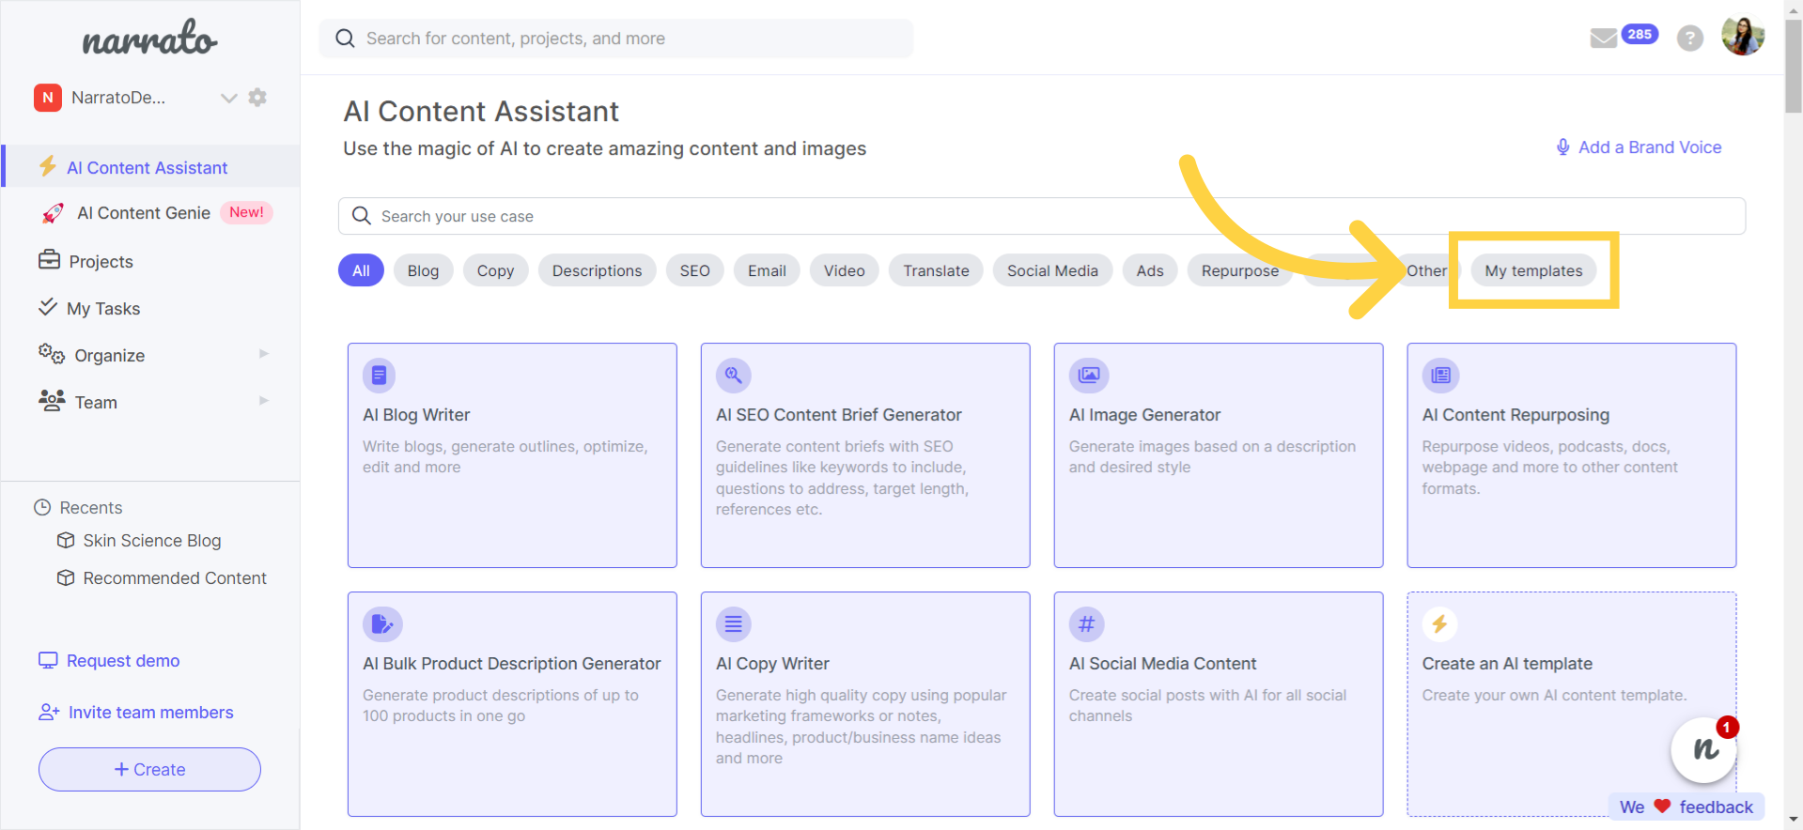Click the Organize gears icon
This screenshot has width=1803, height=830.
tap(52, 354)
